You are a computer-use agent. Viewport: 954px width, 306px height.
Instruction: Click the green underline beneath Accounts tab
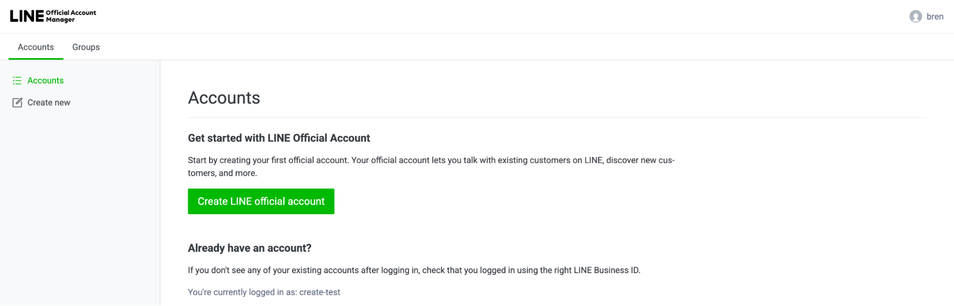36,59
